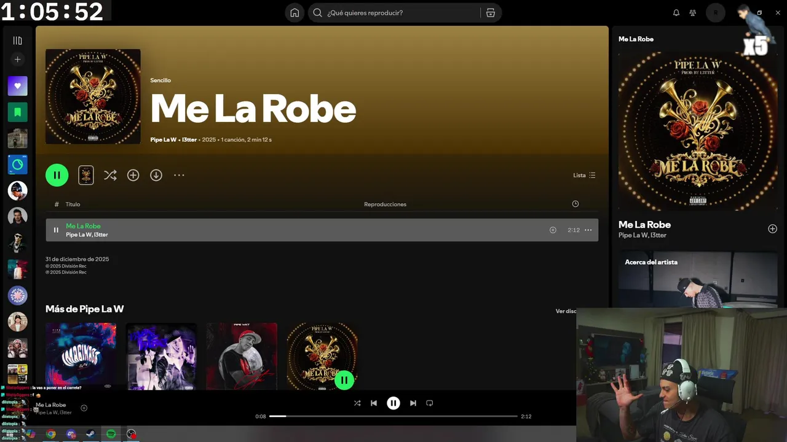Image resolution: width=787 pixels, height=442 pixels.
Task: Create a playlist with the sidebar plus button
Action: [x=17, y=60]
